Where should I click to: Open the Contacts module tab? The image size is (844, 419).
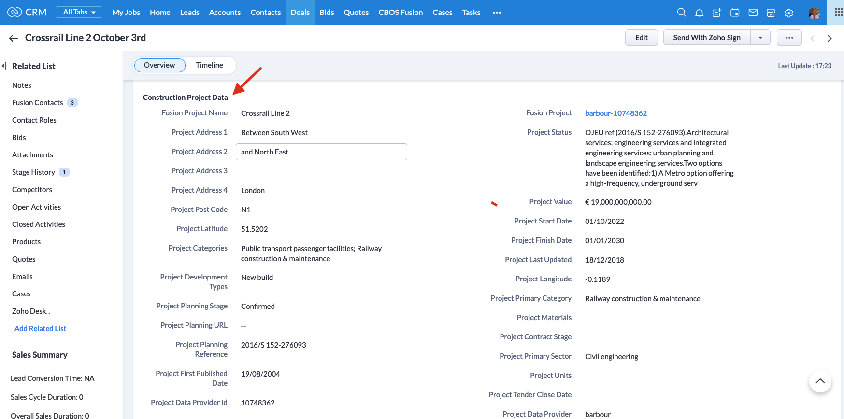266,13
